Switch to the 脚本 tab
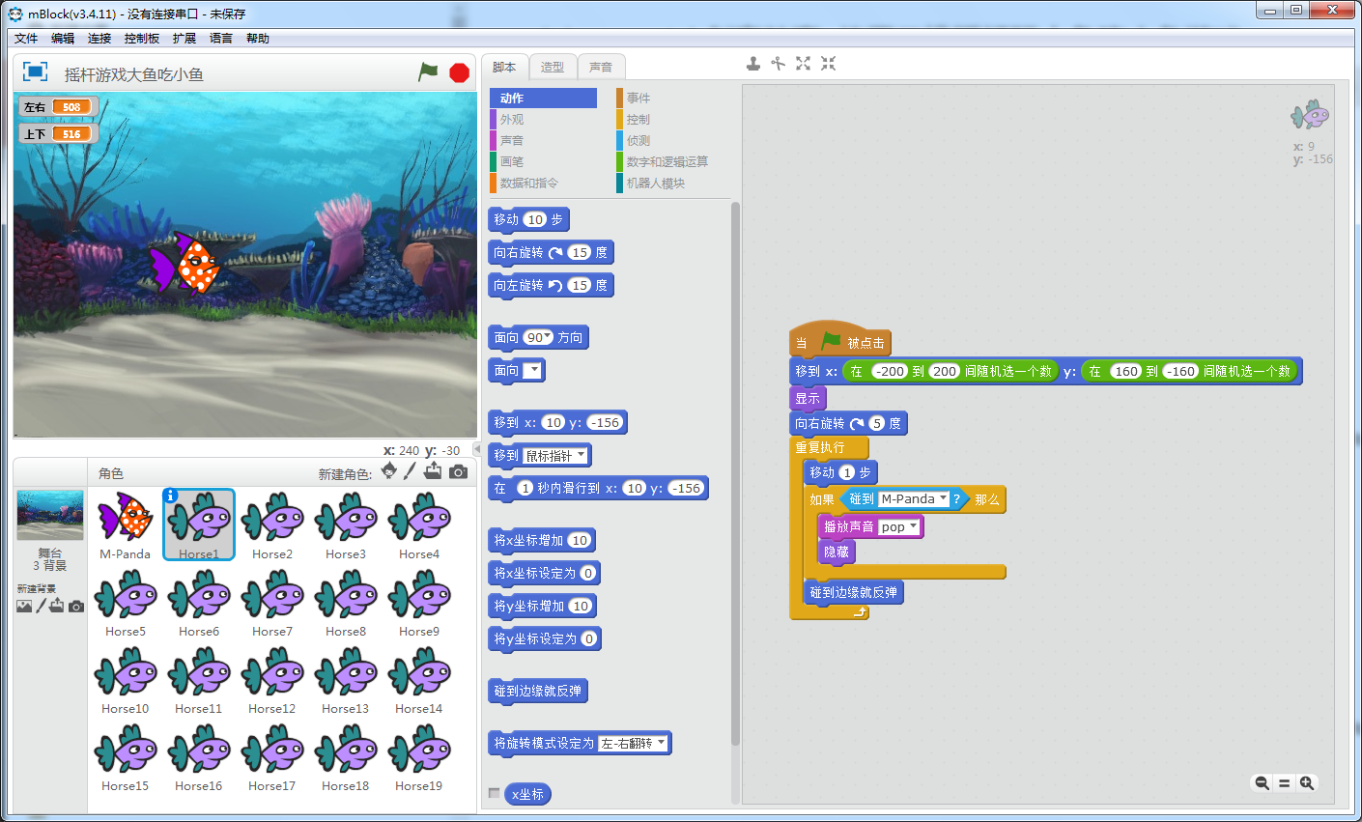Image resolution: width=1362 pixels, height=822 pixels. (x=504, y=67)
